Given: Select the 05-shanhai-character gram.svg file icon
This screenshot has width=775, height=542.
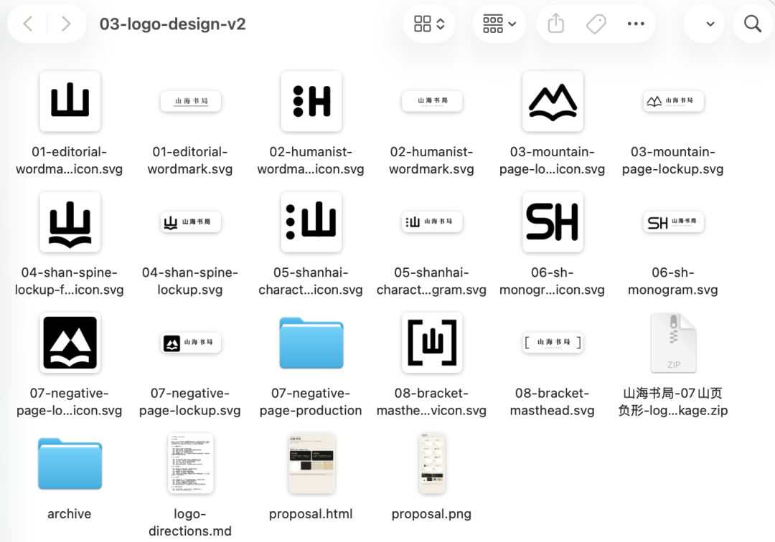Looking at the screenshot, I should tap(432, 222).
